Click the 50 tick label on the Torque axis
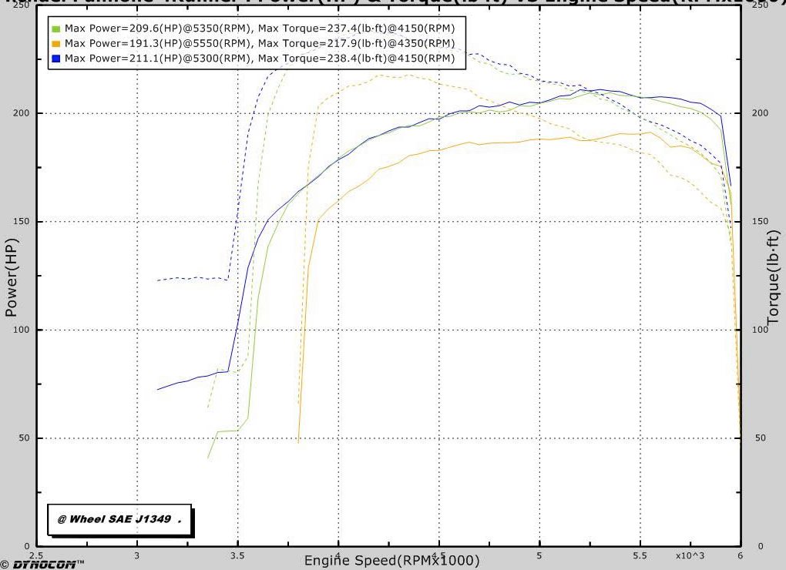This screenshot has width=786, height=570. (x=761, y=438)
